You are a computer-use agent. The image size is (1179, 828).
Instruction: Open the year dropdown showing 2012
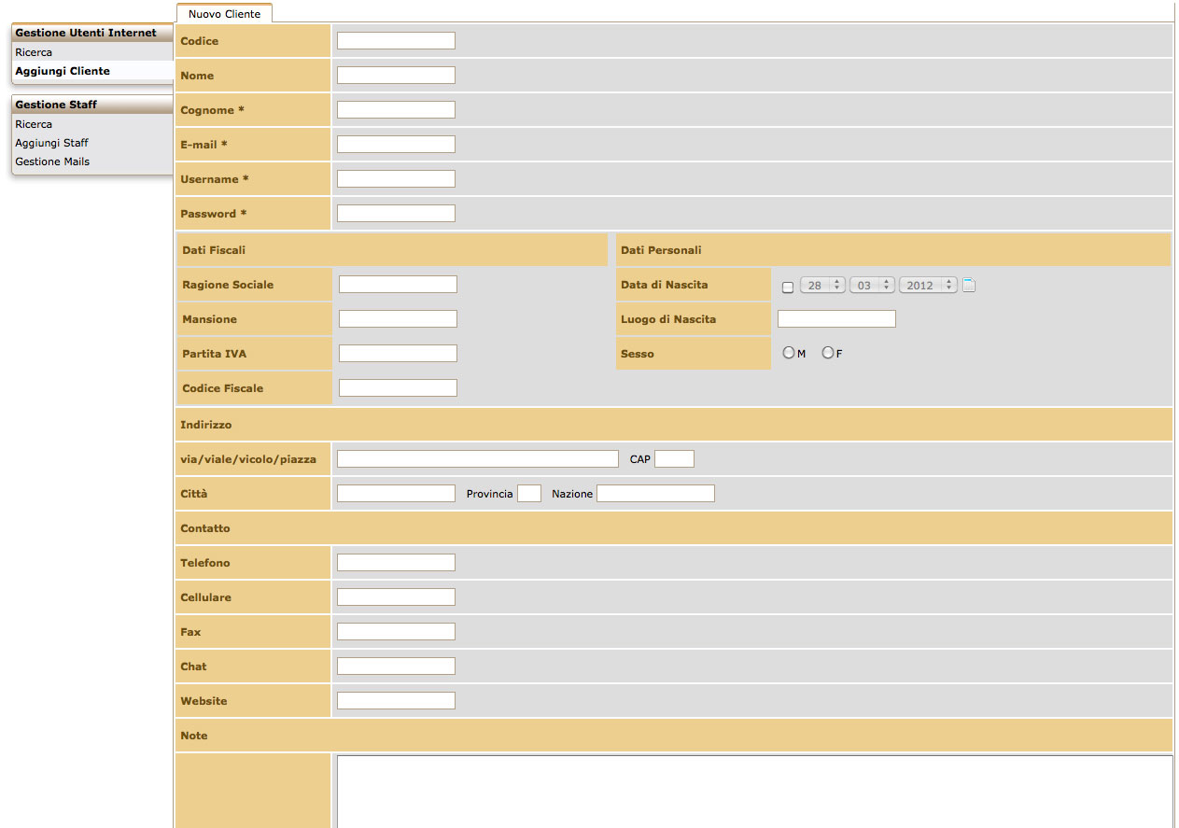pyautogui.click(x=929, y=286)
